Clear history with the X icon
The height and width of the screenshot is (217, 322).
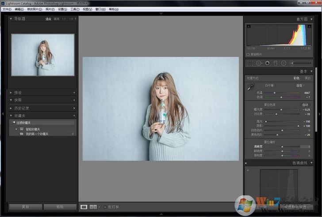[x=74, y=108]
